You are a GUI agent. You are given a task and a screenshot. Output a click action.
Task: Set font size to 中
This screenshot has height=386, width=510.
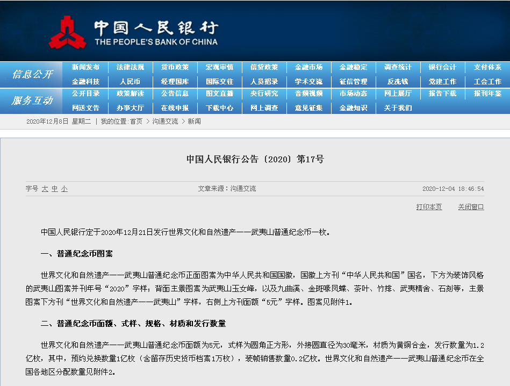tap(55, 189)
